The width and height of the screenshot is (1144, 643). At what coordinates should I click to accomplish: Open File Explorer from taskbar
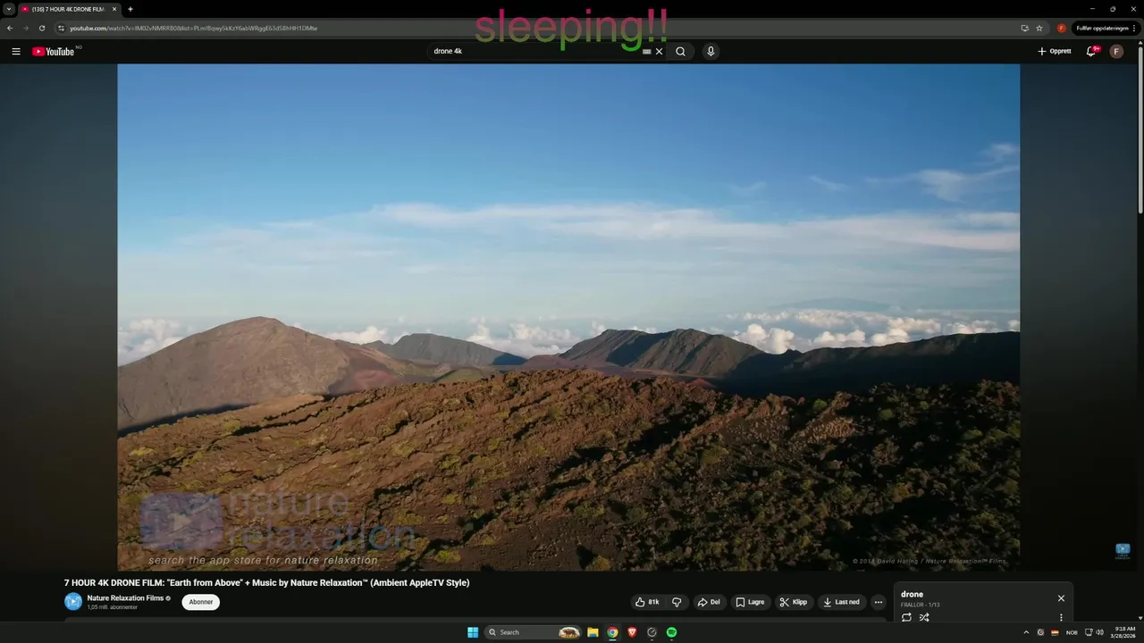coord(593,632)
